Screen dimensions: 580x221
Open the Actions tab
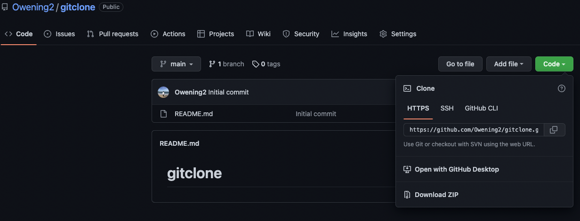pyautogui.click(x=168, y=34)
